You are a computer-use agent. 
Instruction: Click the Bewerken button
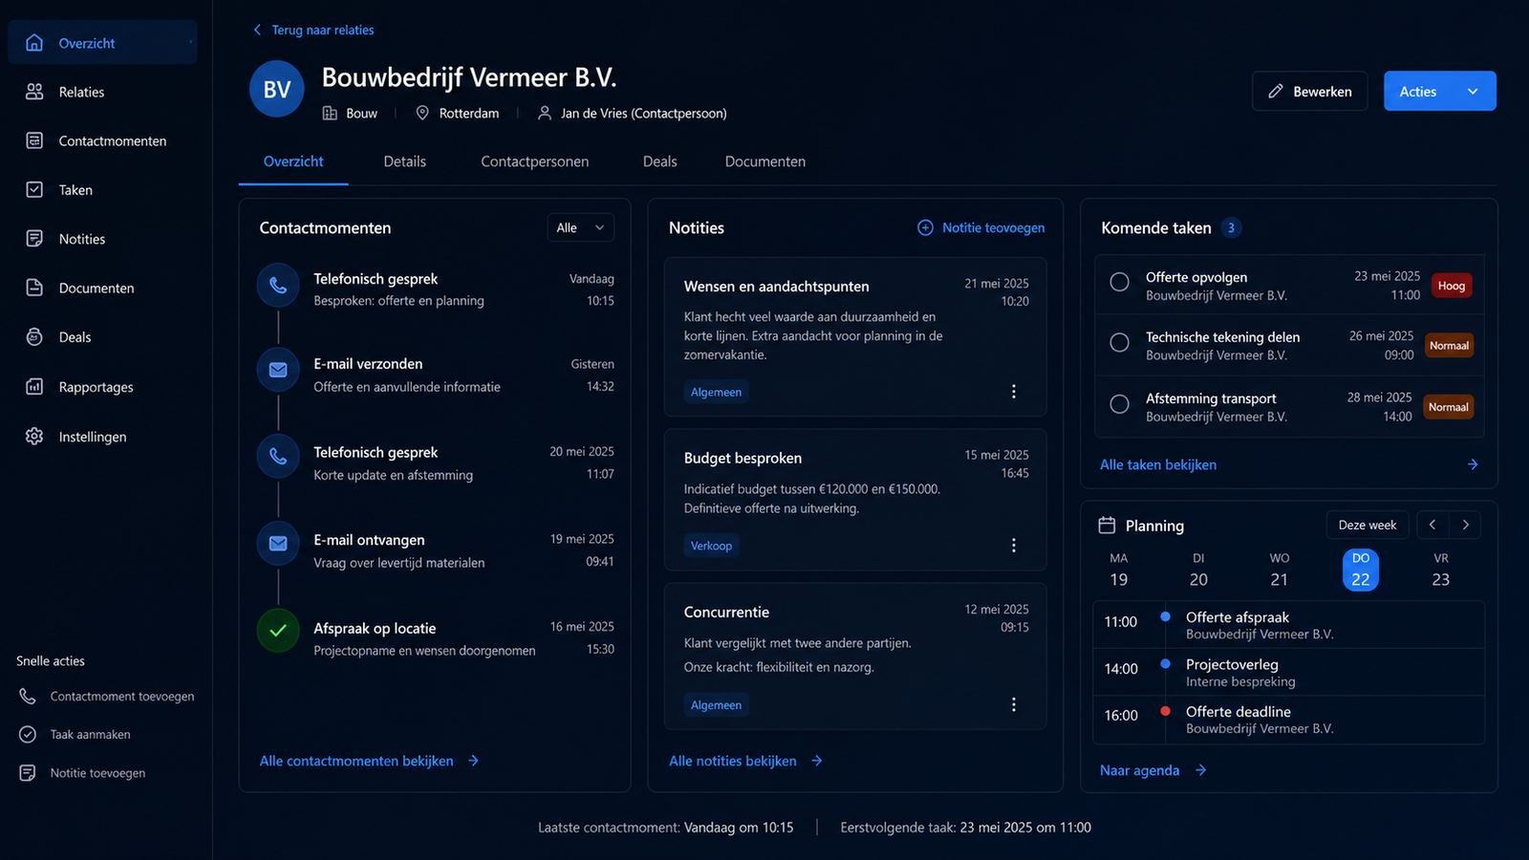(x=1310, y=92)
